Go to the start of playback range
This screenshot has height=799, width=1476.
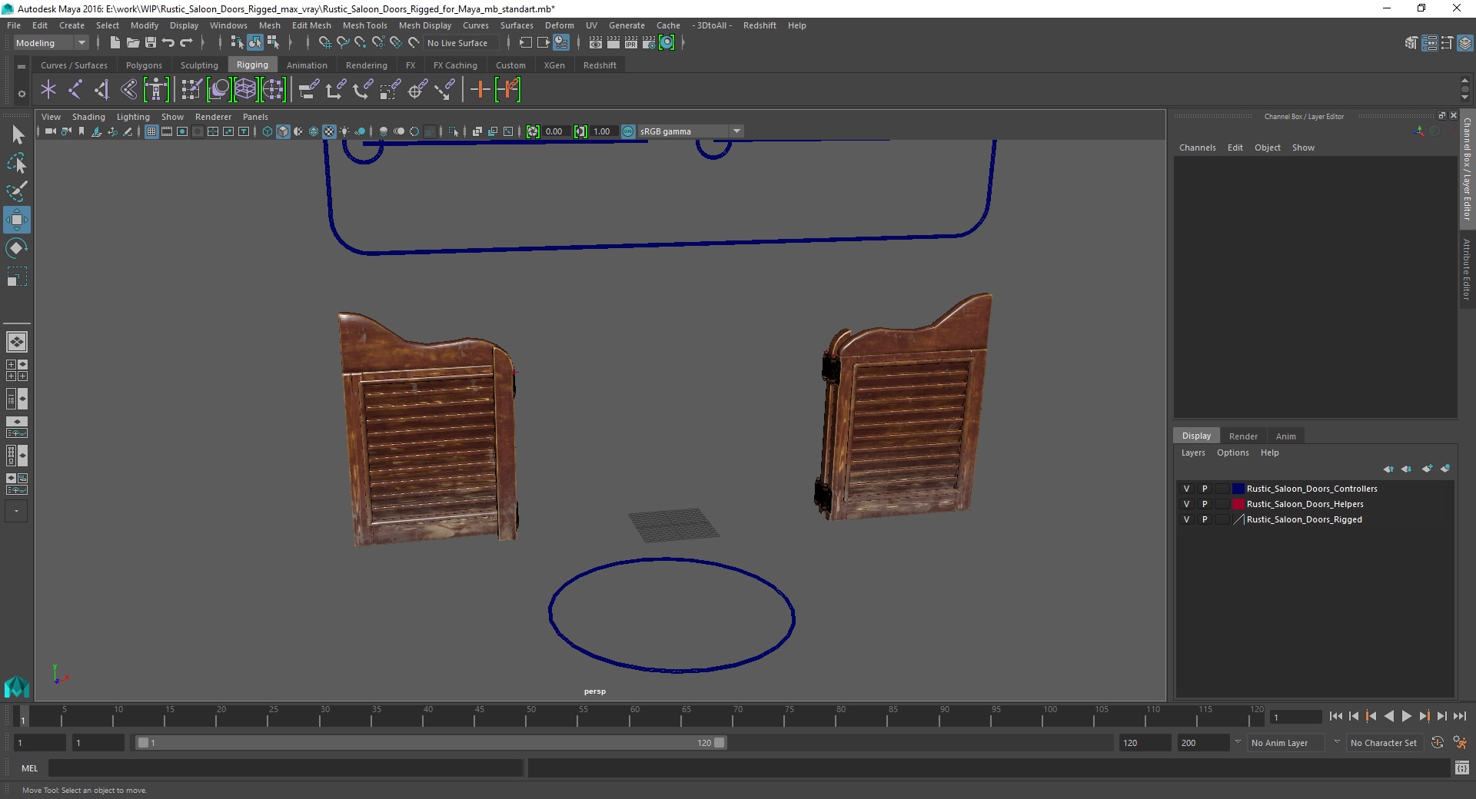pyautogui.click(x=1335, y=716)
